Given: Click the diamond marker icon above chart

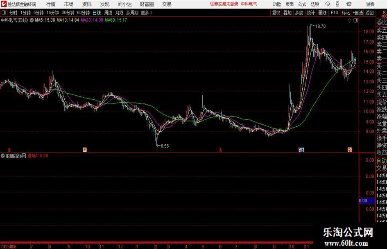Looking at the screenshot, I should tap(349, 20).
